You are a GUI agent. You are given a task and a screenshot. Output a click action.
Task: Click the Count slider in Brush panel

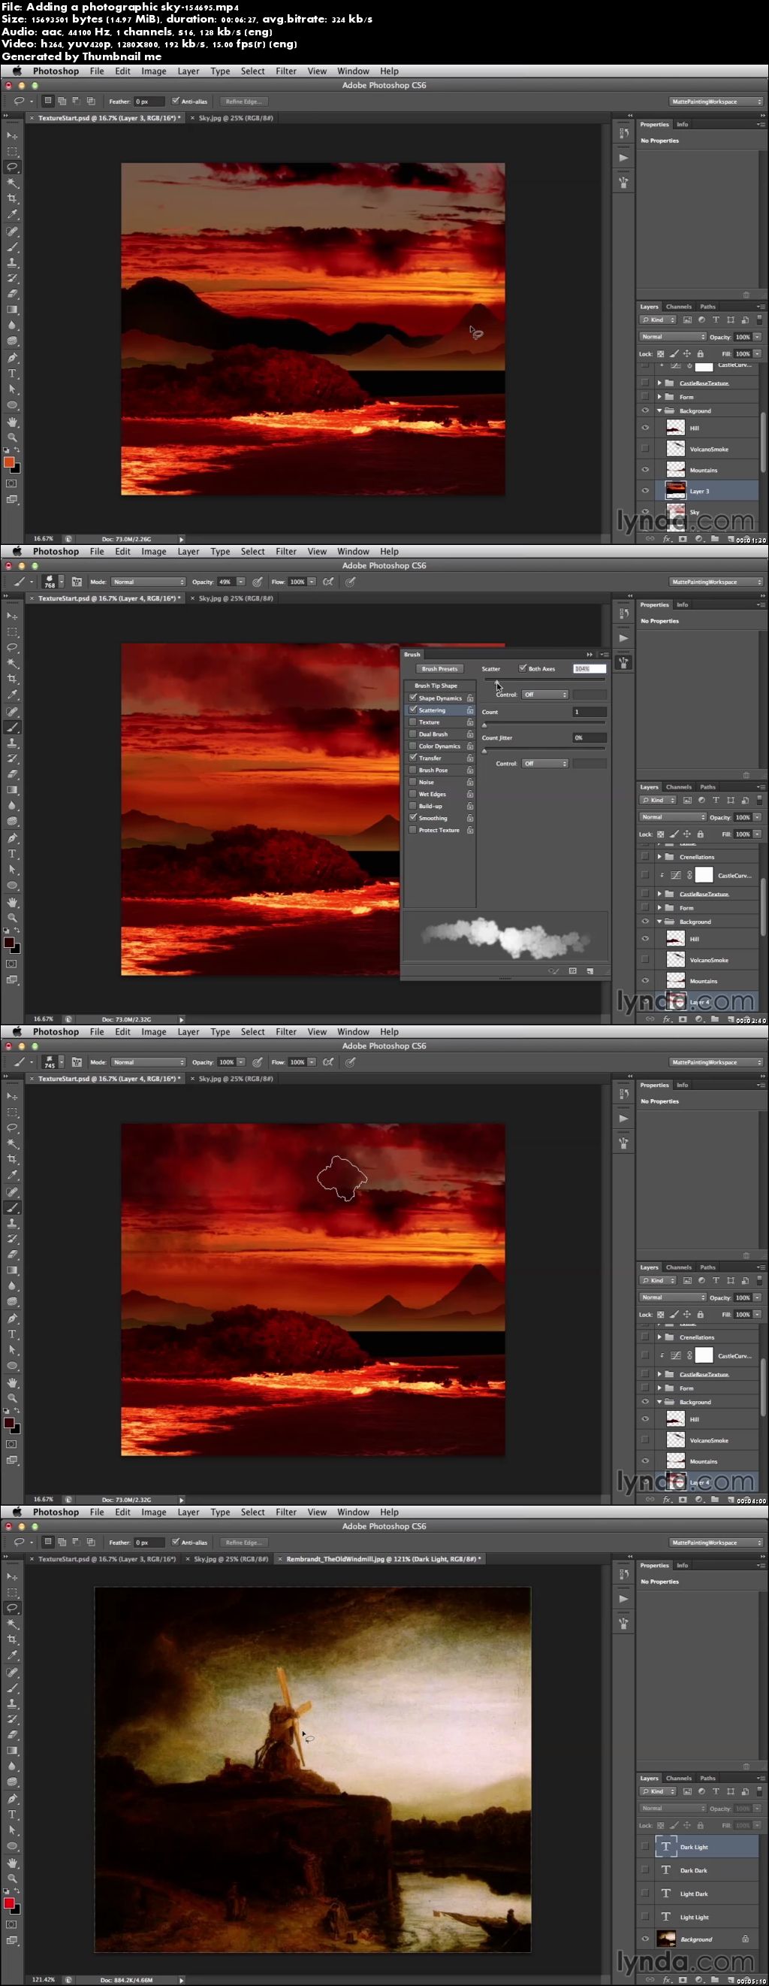pos(544,724)
